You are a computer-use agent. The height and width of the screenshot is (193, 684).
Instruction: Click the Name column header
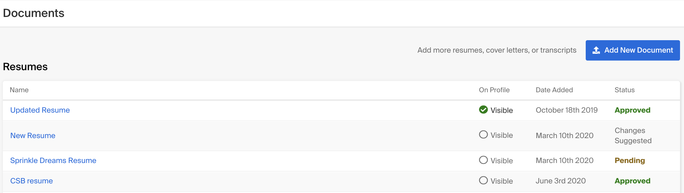pos(19,90)
